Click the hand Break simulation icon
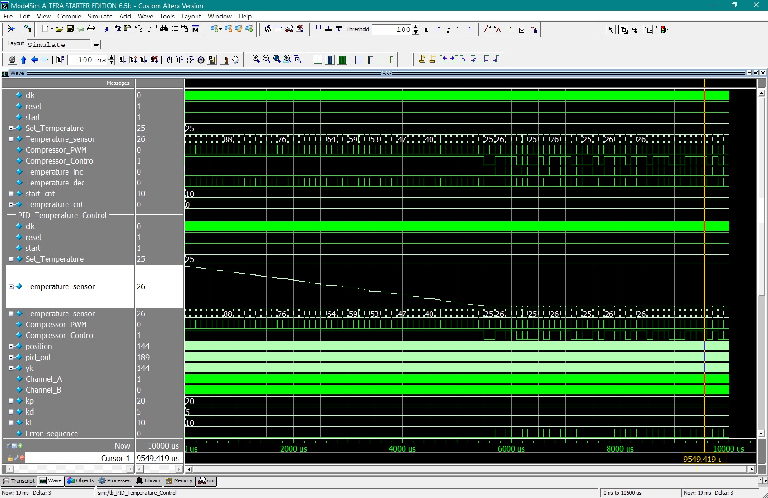 [235, 60]
